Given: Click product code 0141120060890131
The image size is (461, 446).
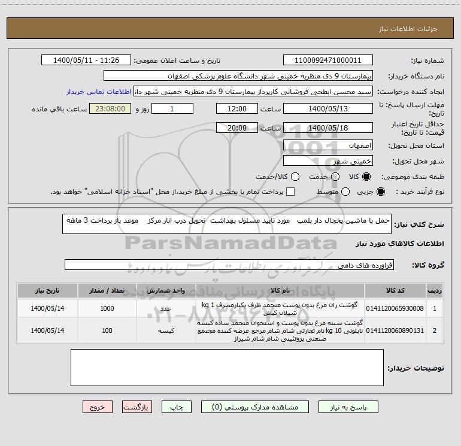Looking at the screenshot, I should (395, 330).
